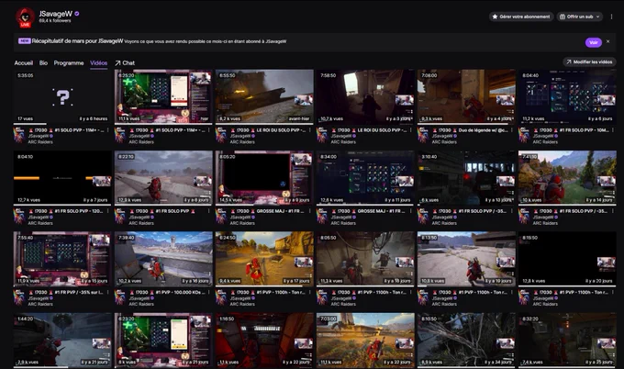The width and height of the screenshot is (624, 369).
Task: Dismiss the Récapitulatif de mars banner
Action: 607,41
